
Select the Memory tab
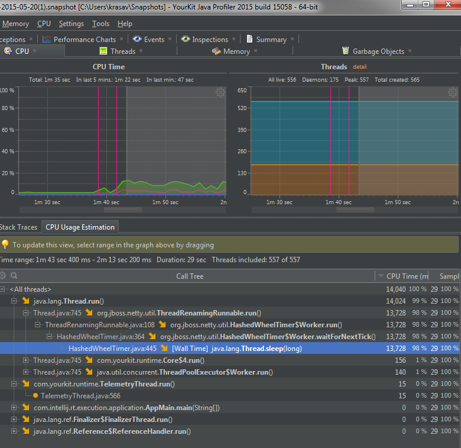coord(236,51)
